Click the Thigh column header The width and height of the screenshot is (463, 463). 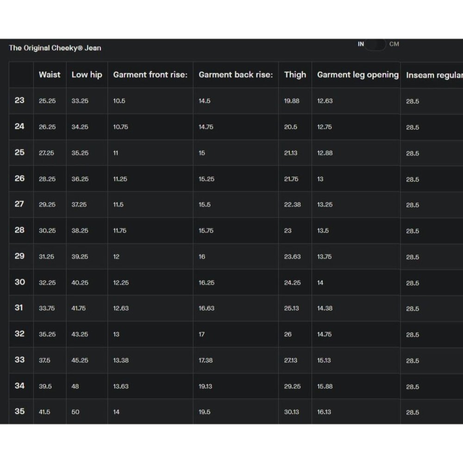[x=295, y=75]
